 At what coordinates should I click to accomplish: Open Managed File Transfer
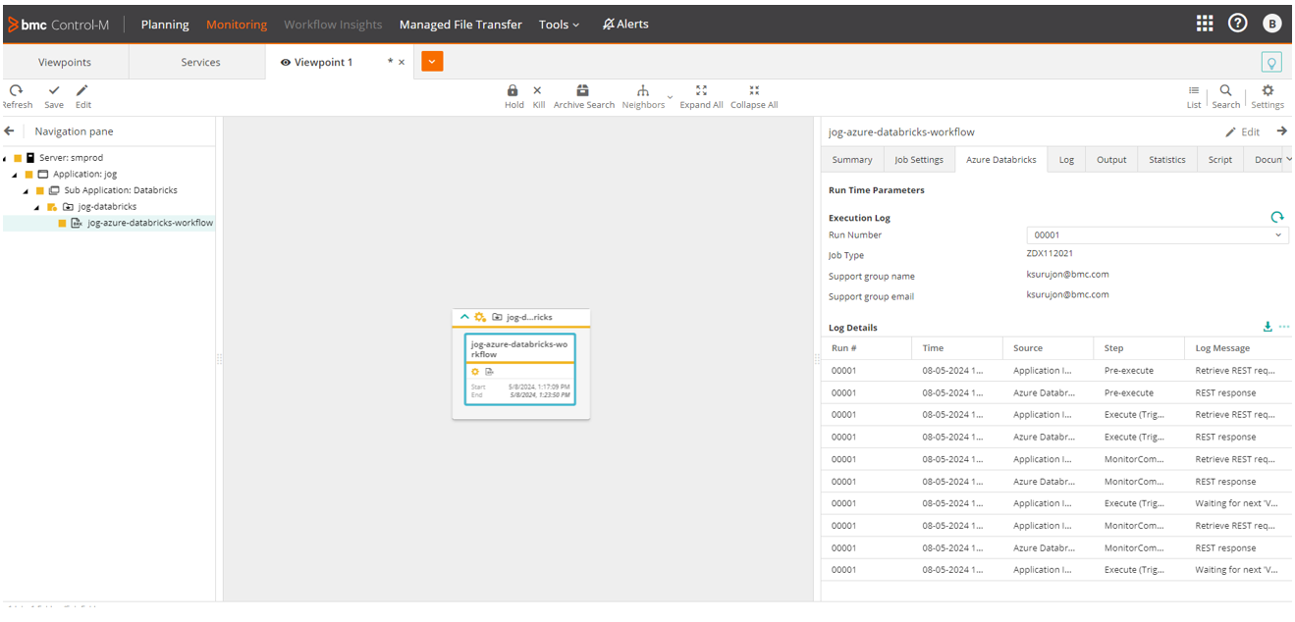(x=460, y=25)
